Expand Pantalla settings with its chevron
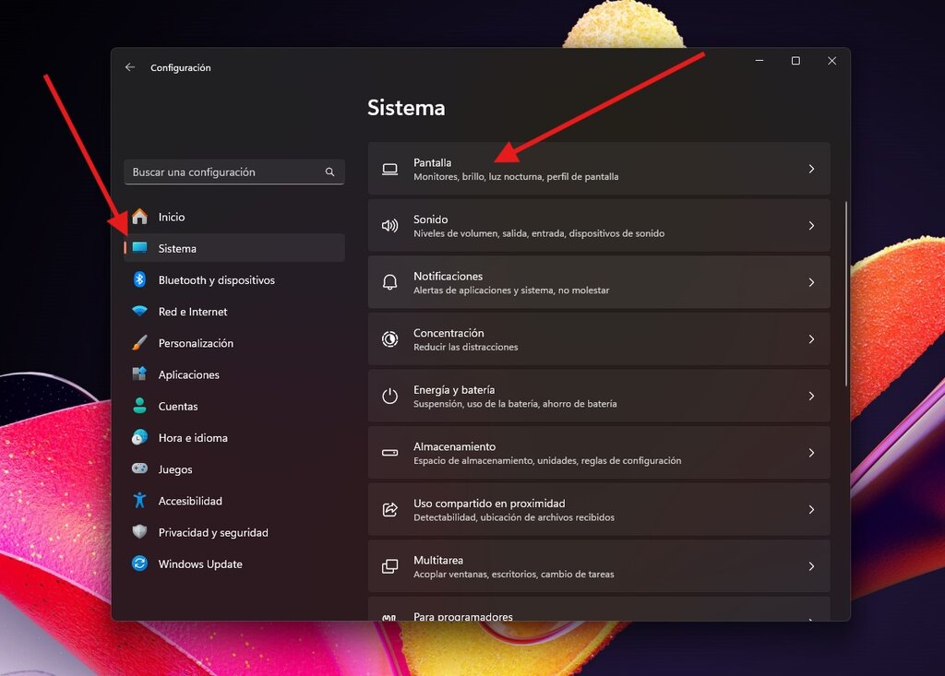Screen dimensions: 945x676 (x=811, y=169)
